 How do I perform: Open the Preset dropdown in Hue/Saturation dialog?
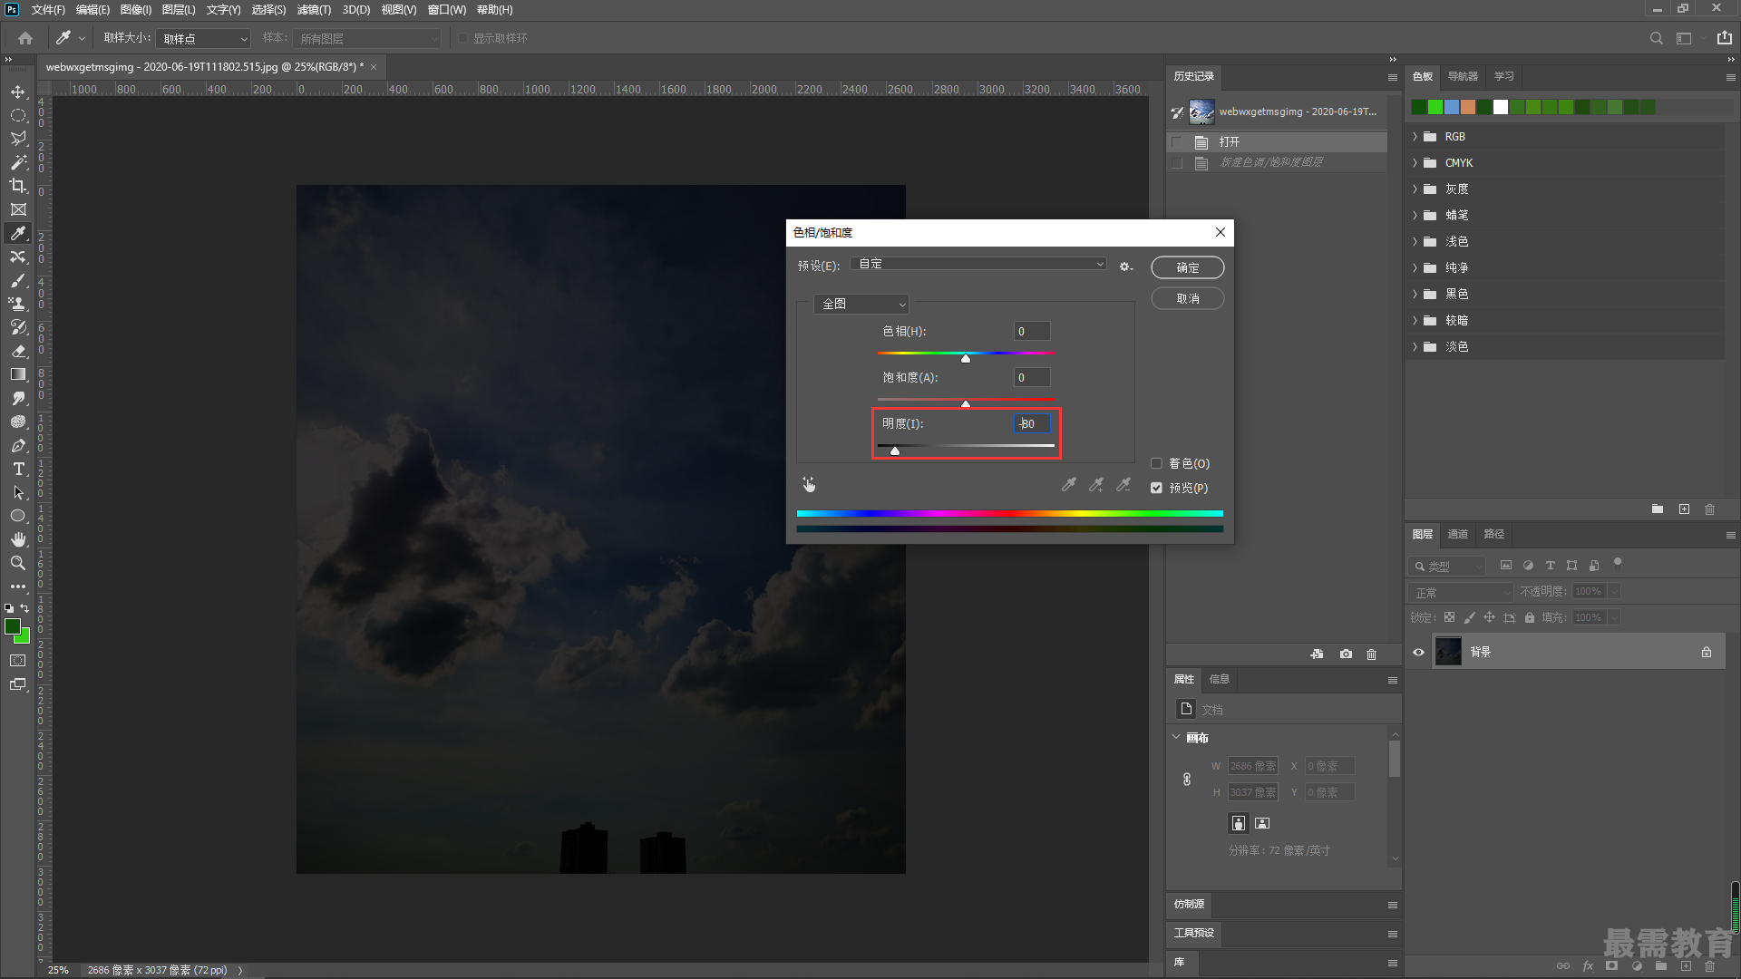click(978, 264)
